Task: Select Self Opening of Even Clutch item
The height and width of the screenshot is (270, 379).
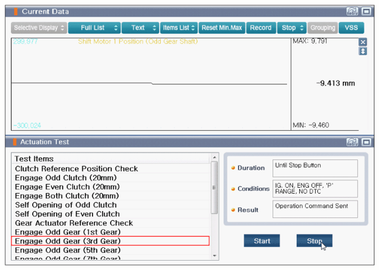Action: click(x=110, y=214)
